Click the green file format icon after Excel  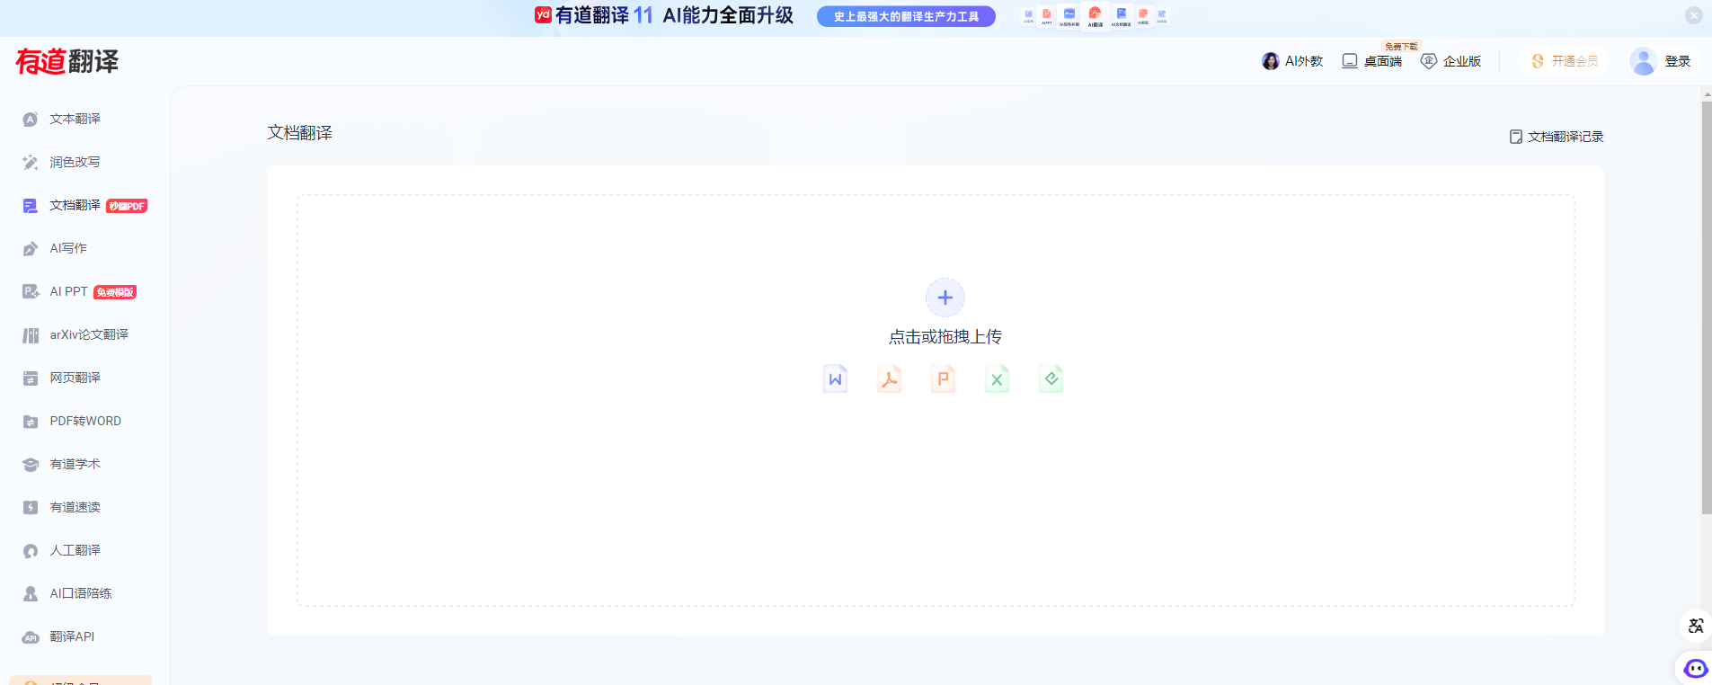pos(1051,378)
